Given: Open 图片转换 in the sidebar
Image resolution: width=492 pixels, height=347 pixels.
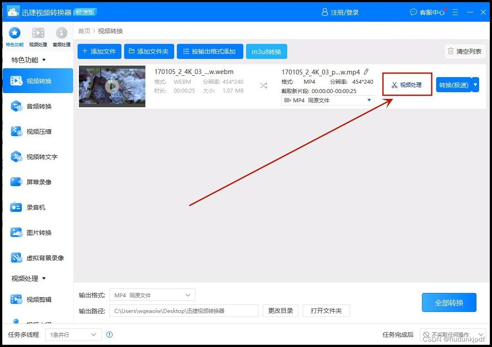Looking at the screenshot, I should click(x=38, y=233).
